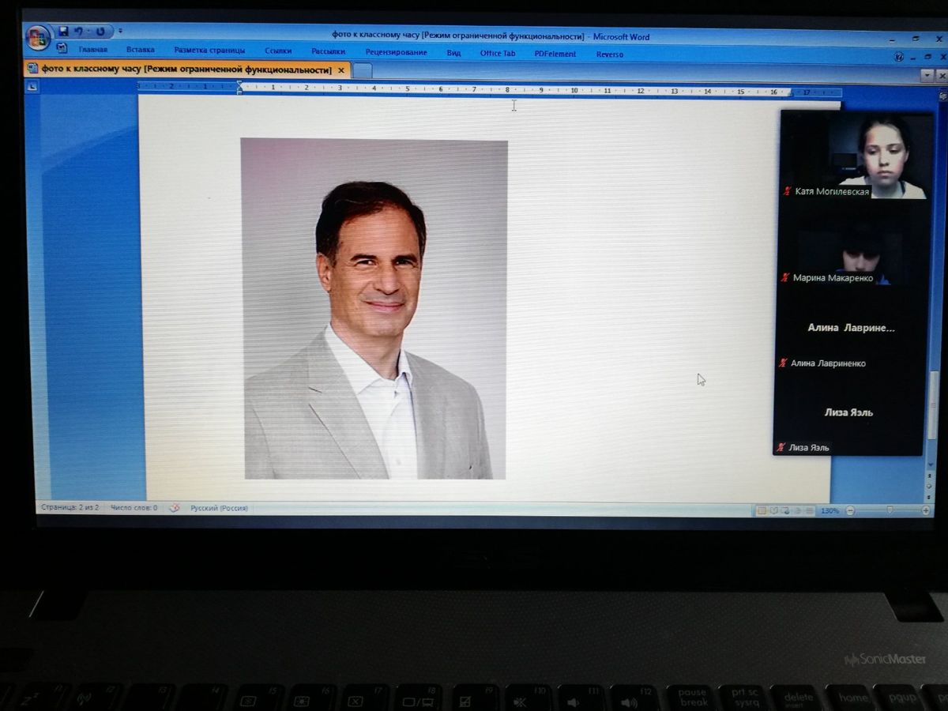Image resolution: width=948 pixels, height=711 pixels.
Task: Click the tab selector at ruler corner
Action: click(x=32, y=87)
